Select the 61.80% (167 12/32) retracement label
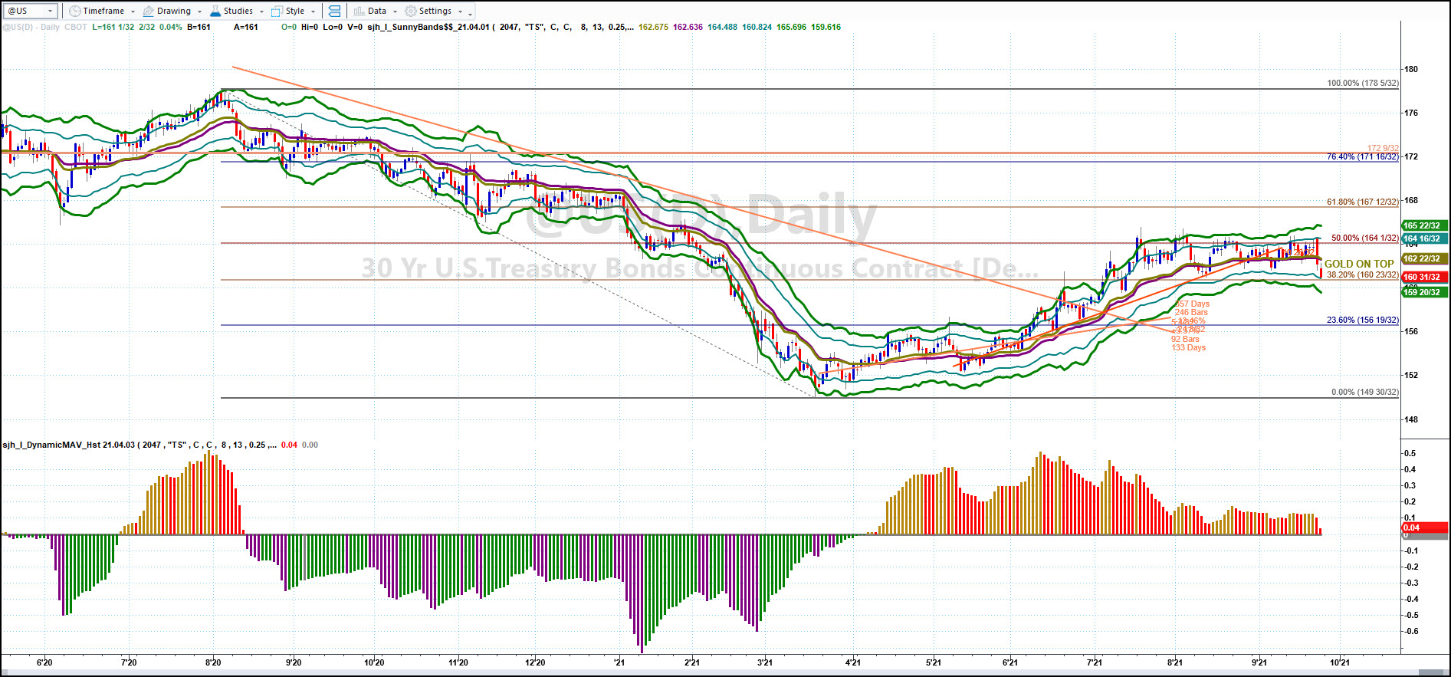This screenshot has height=677, width=1451. coord(1363,202)
